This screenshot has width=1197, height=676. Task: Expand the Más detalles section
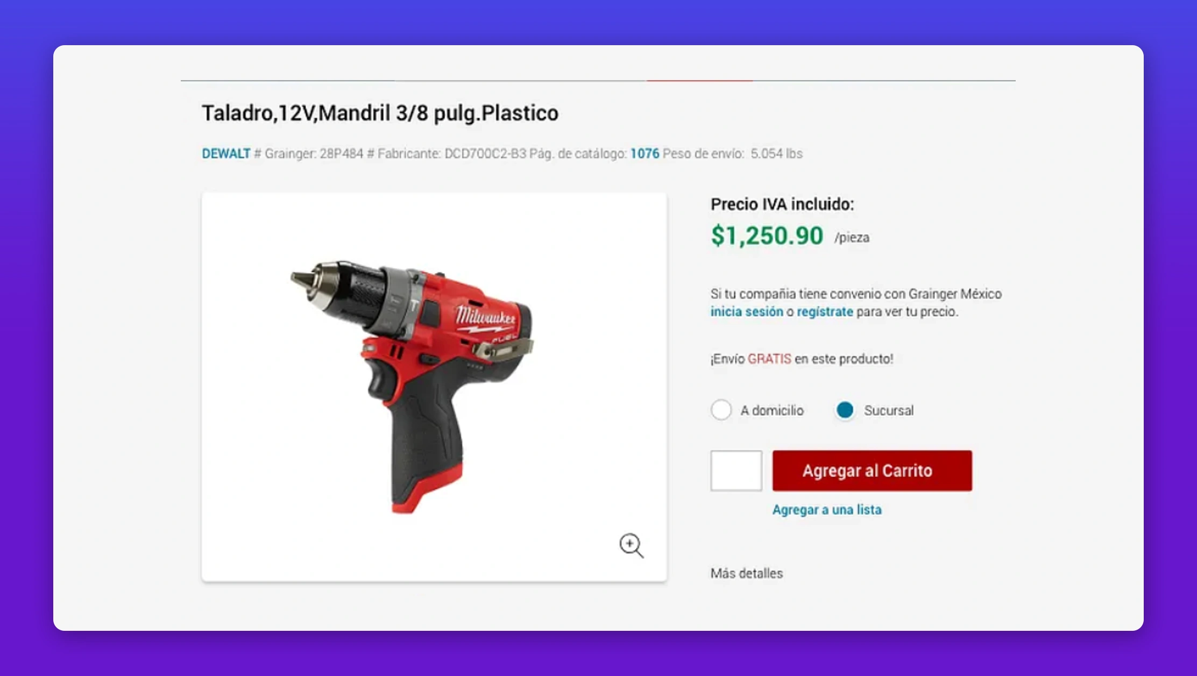747,574
